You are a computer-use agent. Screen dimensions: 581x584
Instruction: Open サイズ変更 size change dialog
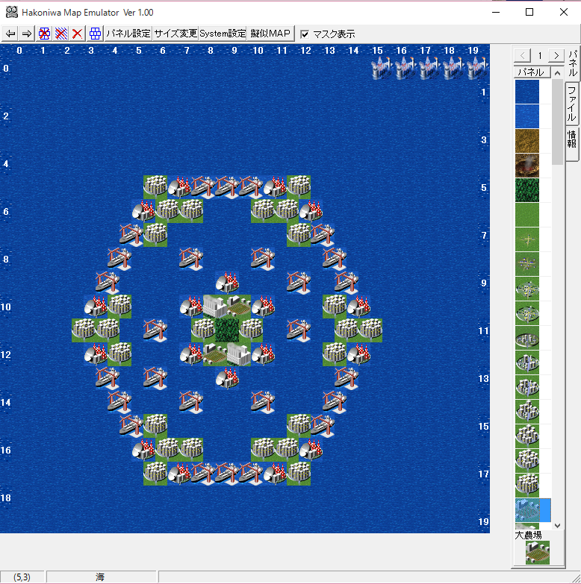175,34
